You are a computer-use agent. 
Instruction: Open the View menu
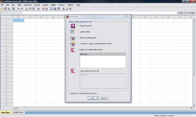pyautogui.click(x=13, y=5)
